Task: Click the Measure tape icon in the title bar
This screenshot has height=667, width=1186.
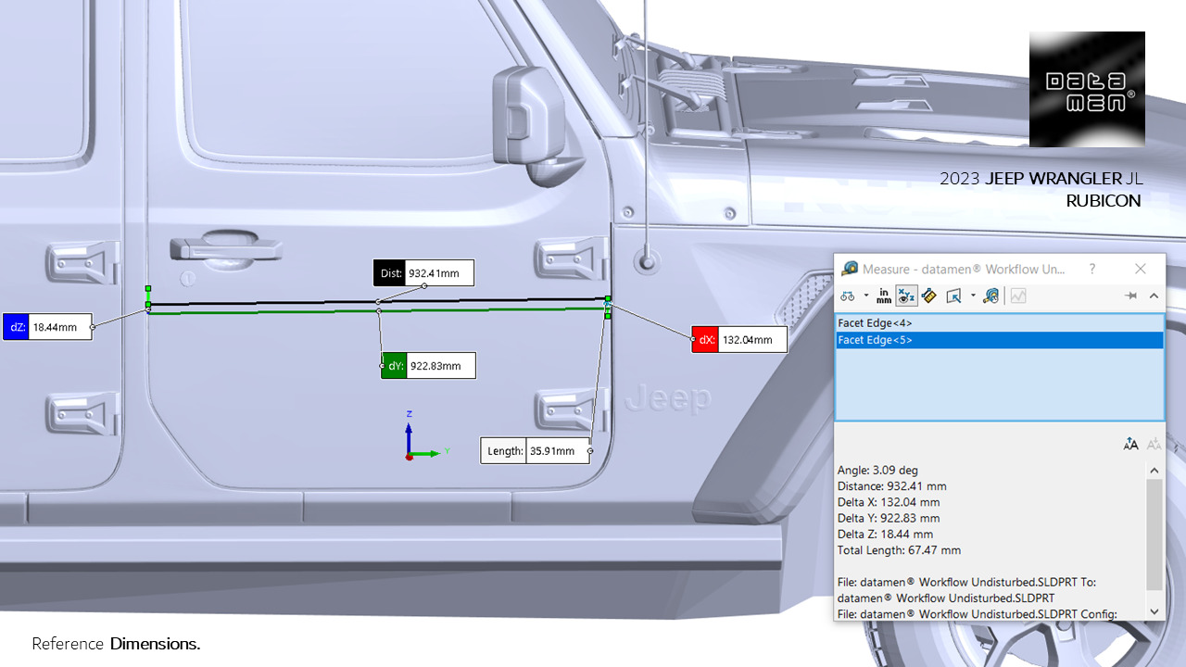Action: 849,269
